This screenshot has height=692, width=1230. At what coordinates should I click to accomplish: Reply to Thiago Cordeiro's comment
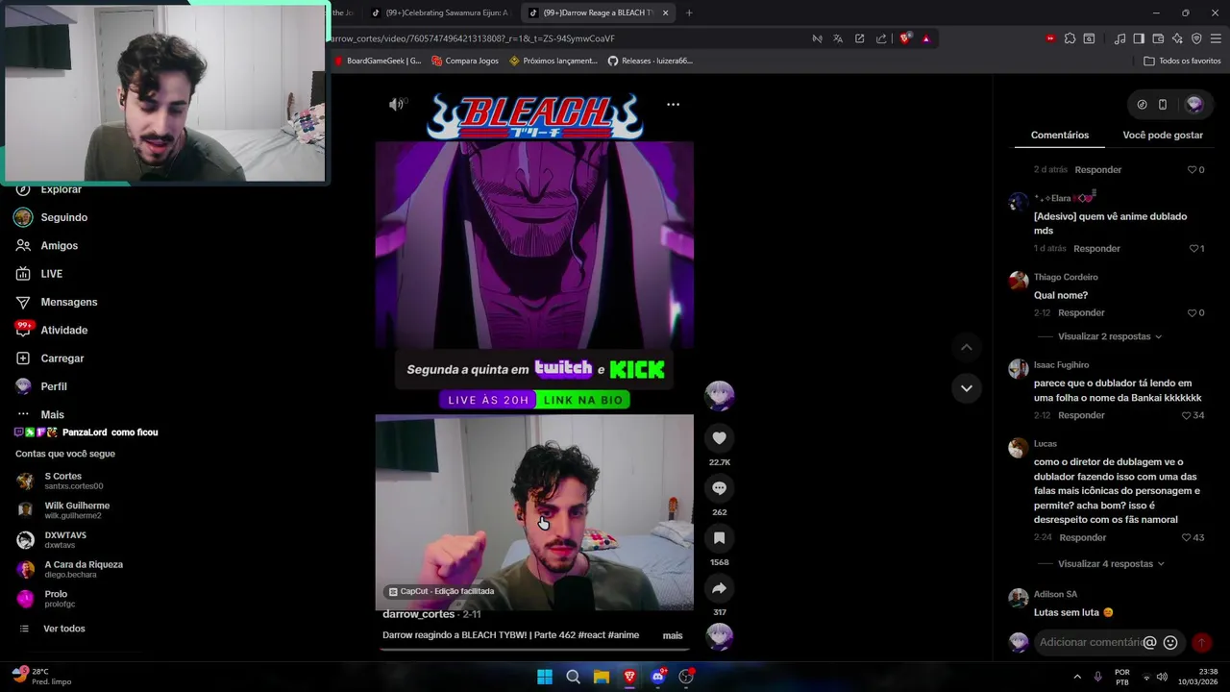point(1081,313)
